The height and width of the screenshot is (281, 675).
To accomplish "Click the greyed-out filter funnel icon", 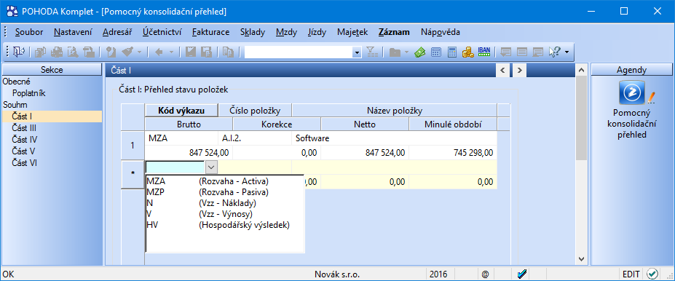I will tap(371, 52).
